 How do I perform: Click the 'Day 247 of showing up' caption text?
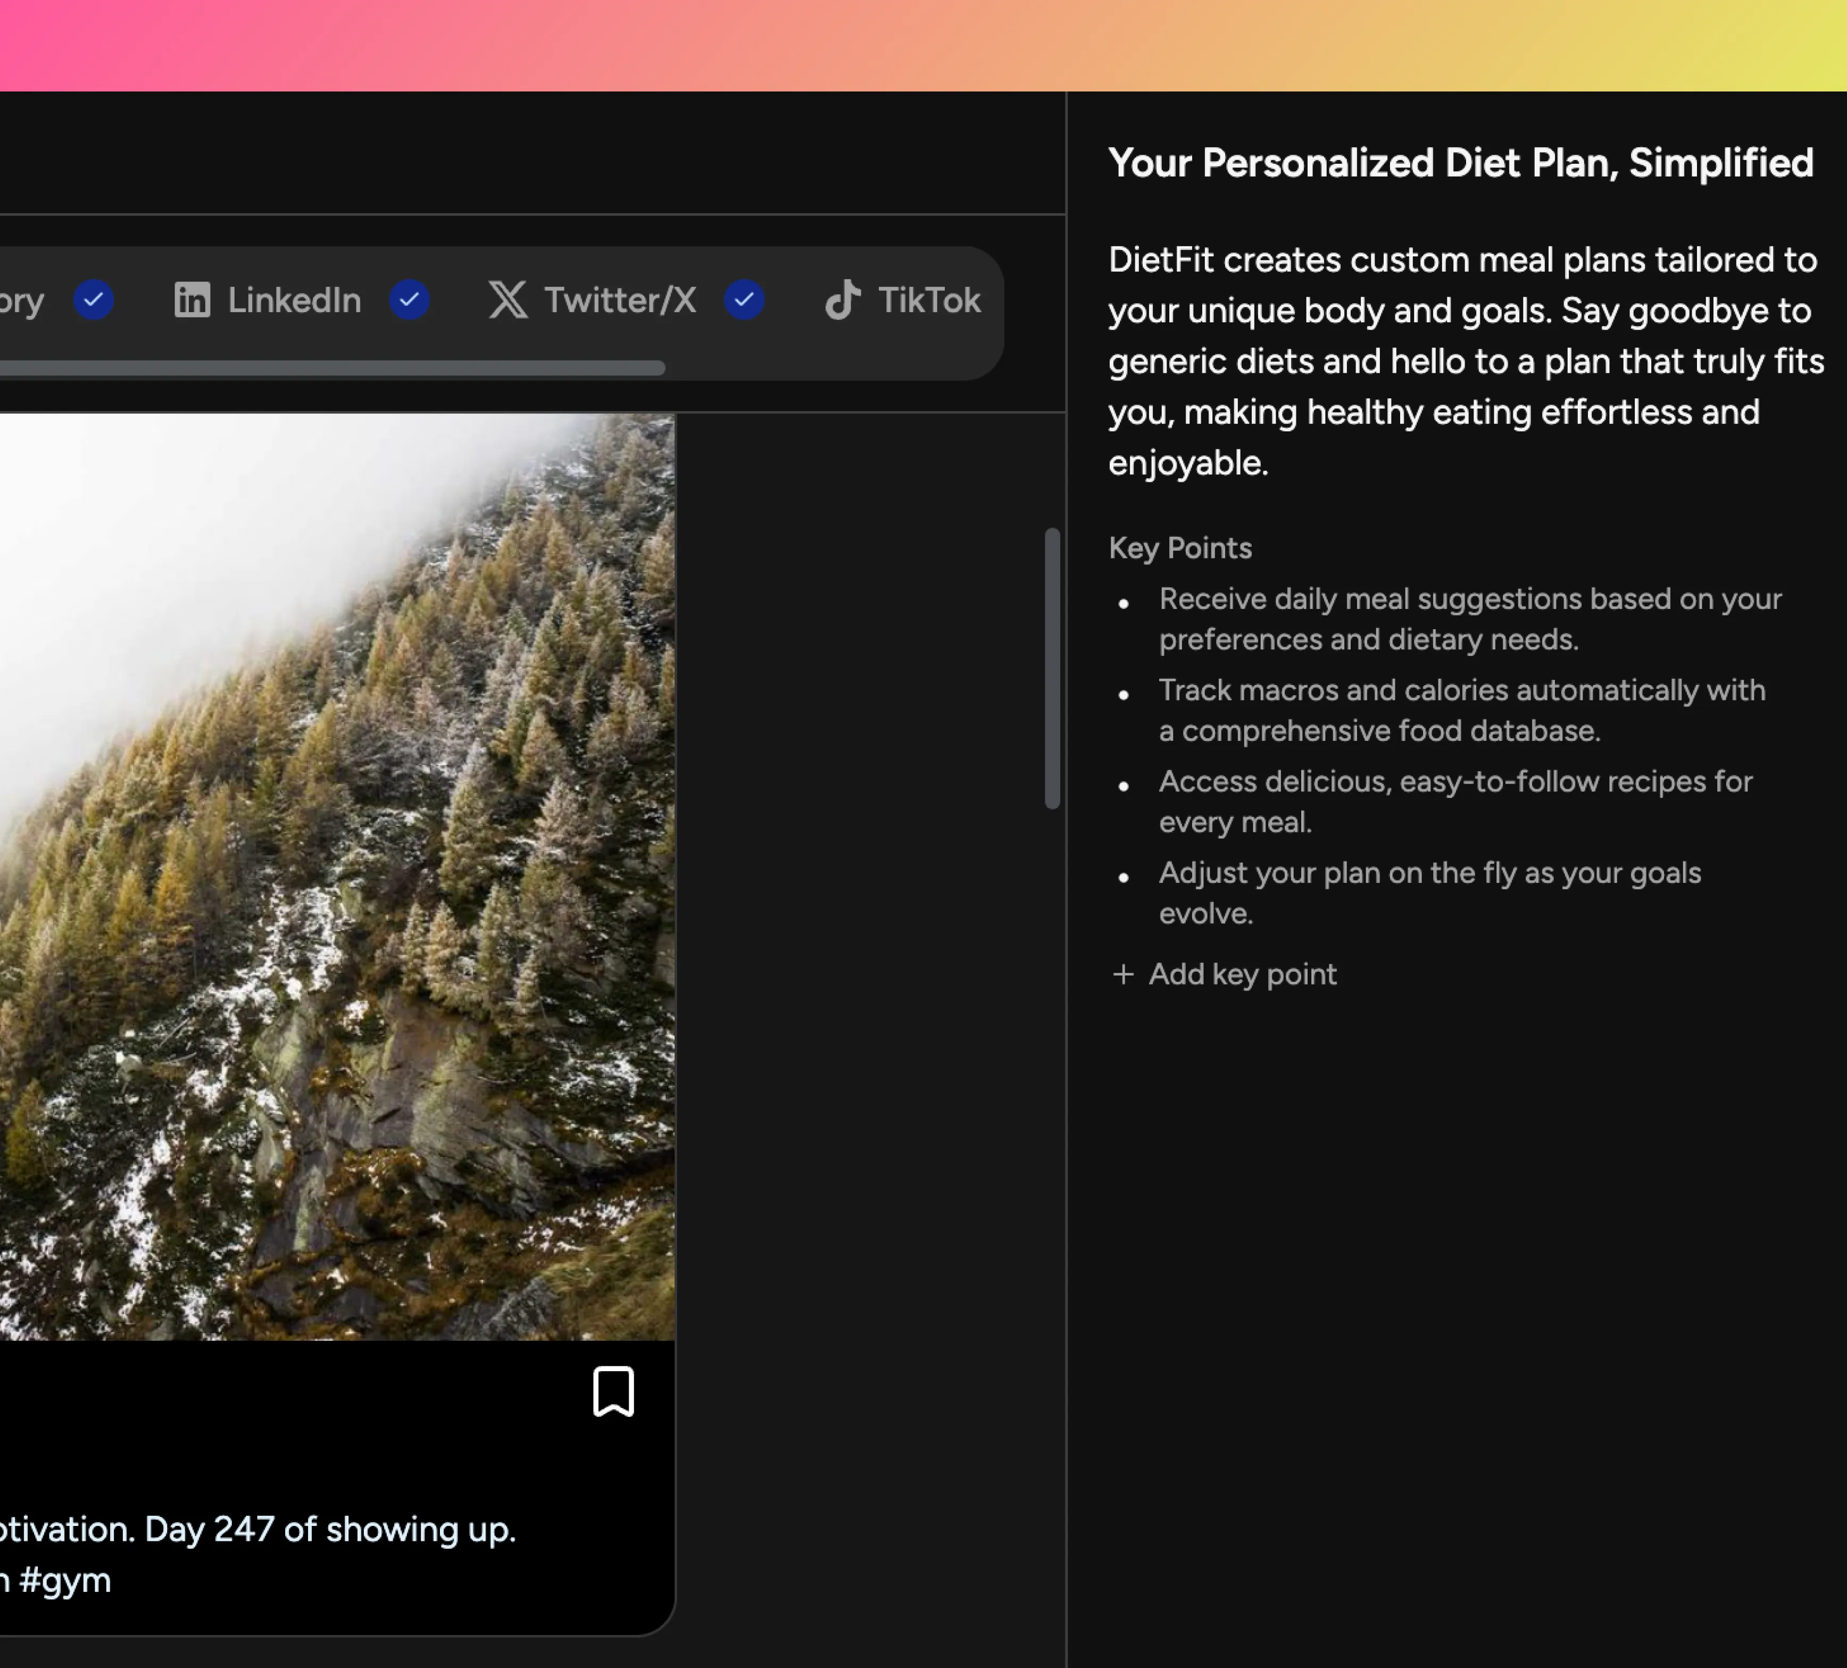pyautogui.click(x=330, y=1529)
